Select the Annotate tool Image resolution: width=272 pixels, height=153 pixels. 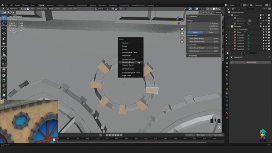click(x=4, y=49)
